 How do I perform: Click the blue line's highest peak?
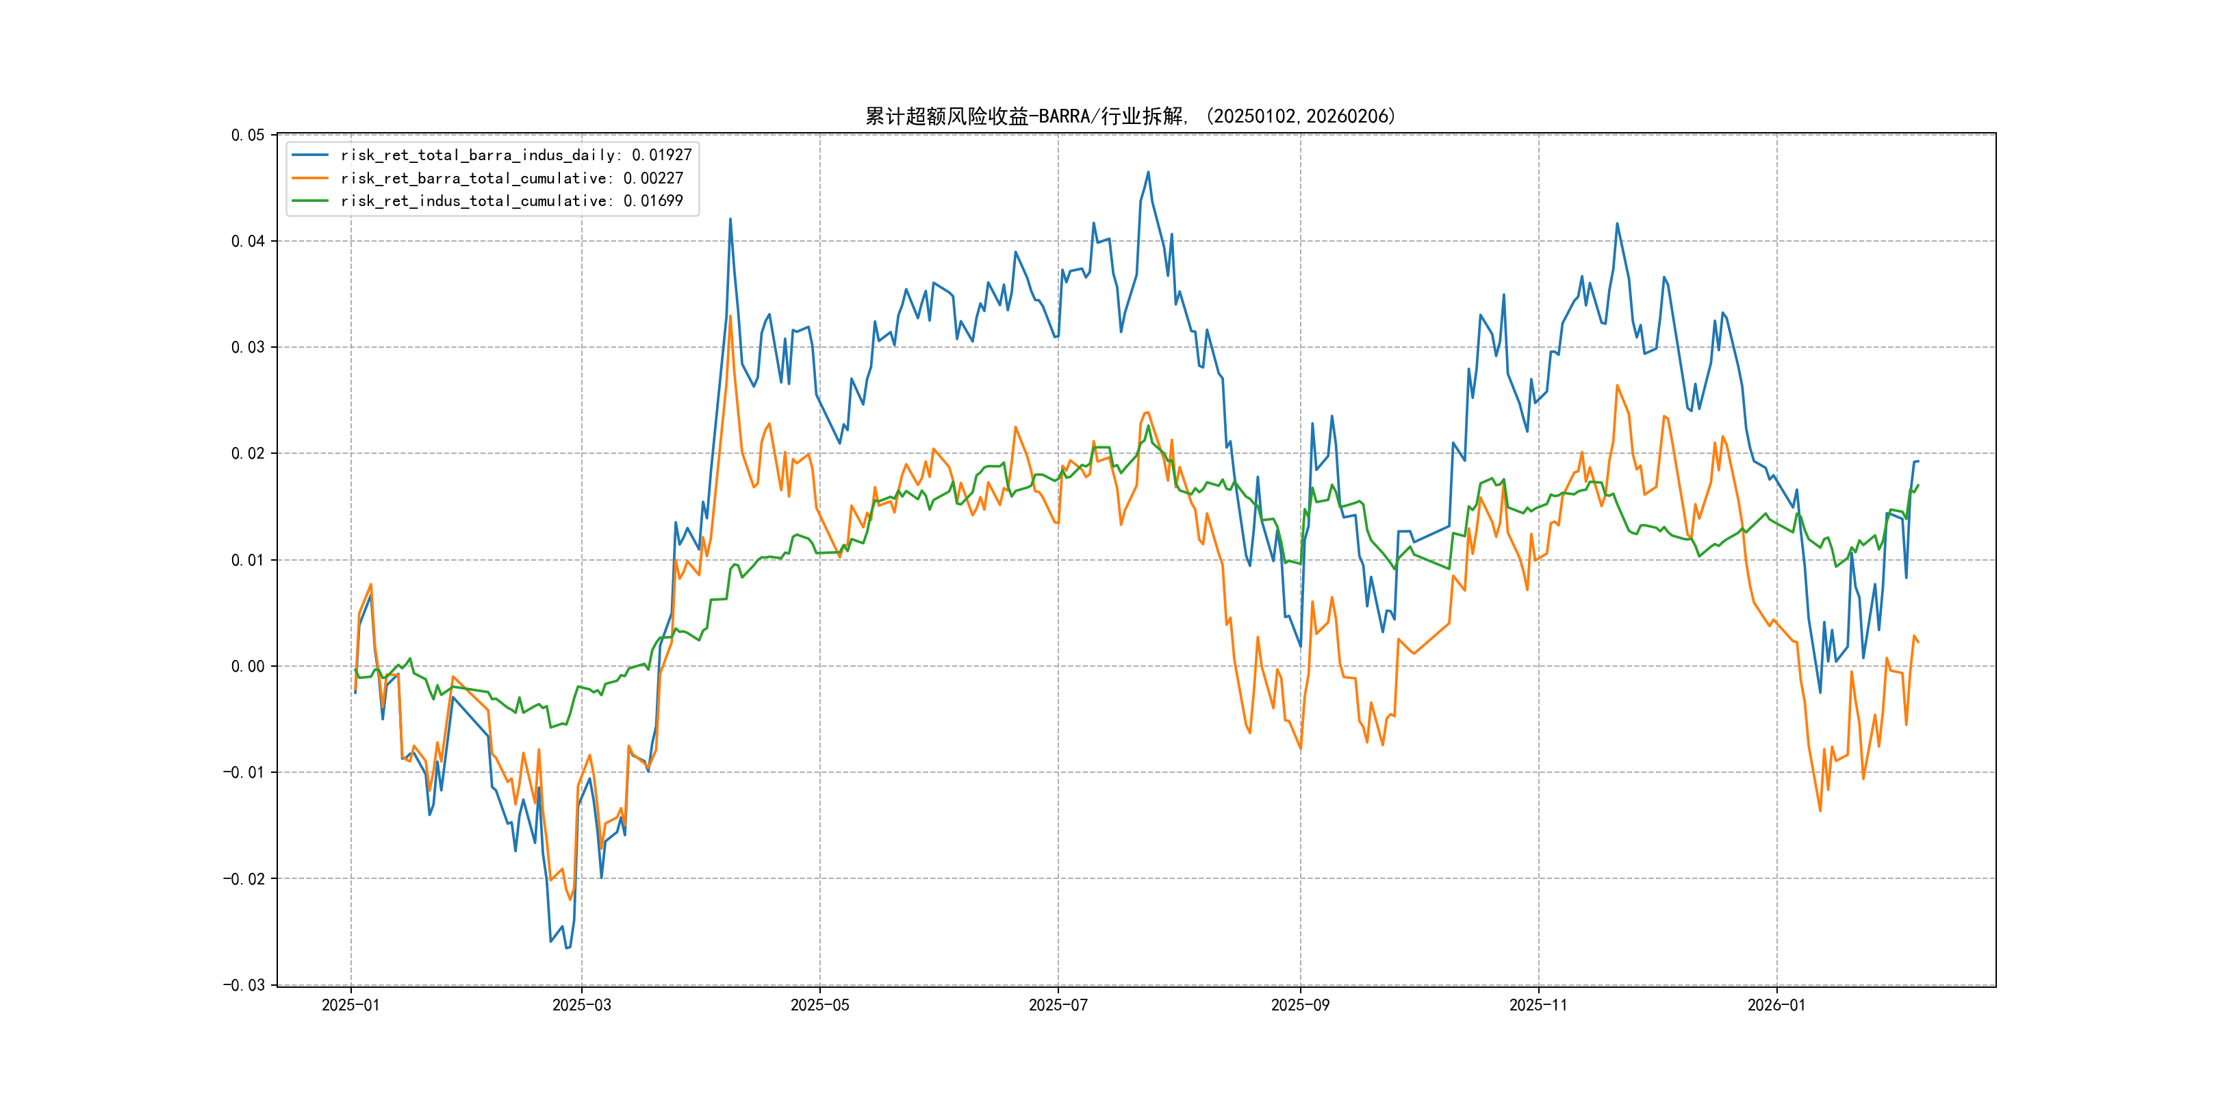[1149, 173]
